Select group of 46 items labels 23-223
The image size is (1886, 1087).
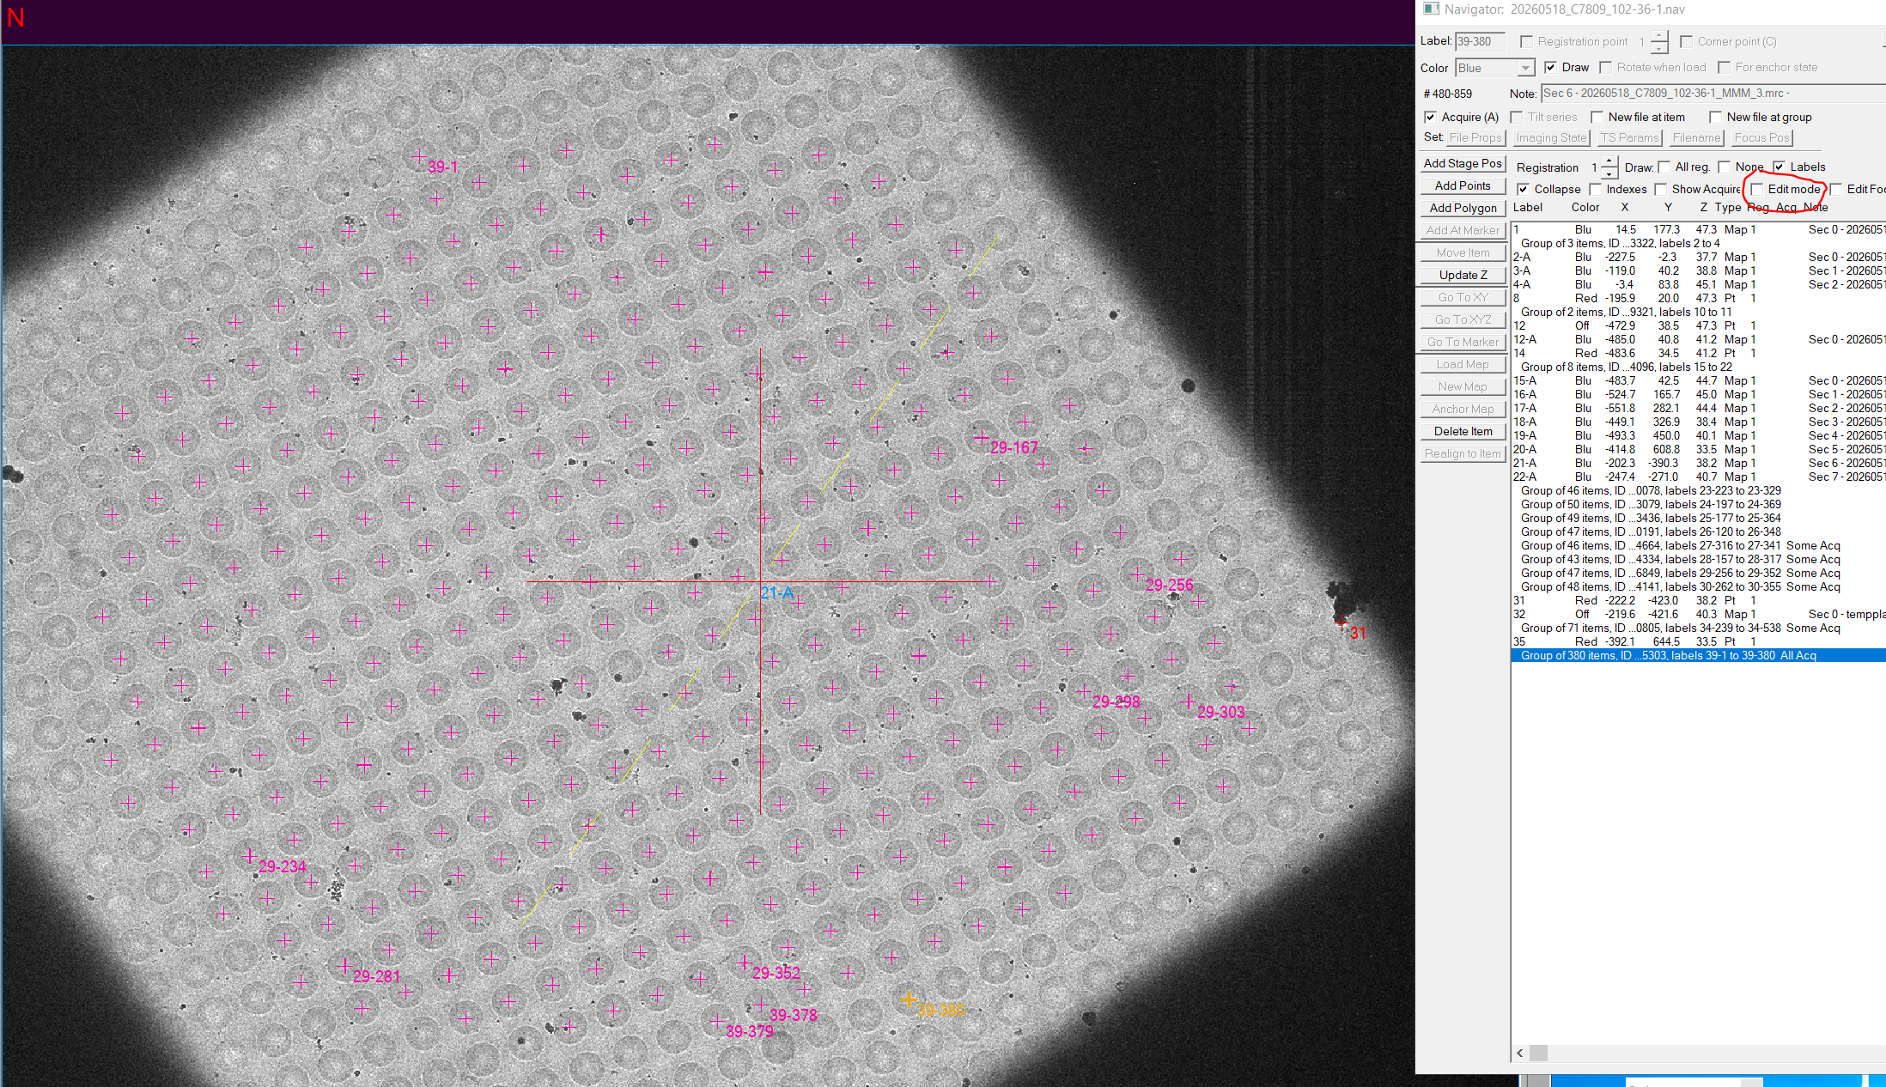(x=1698, y=491)
